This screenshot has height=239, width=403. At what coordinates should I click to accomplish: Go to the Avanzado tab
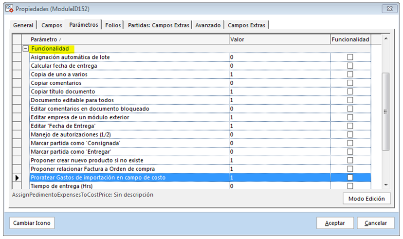(208, 25)
